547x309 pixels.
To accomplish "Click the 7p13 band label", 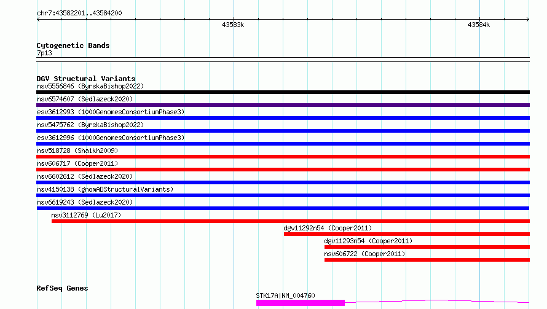I will click(x=44, y=53).
